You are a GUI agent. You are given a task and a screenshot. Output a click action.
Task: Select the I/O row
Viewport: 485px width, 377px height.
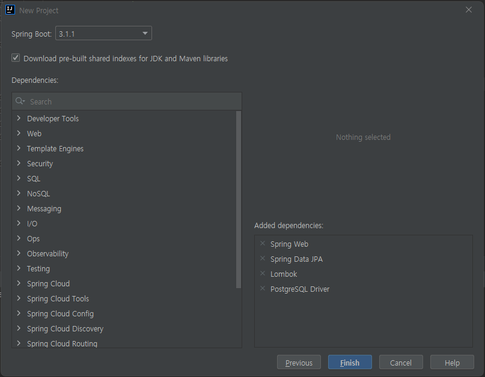pos(124,223)
